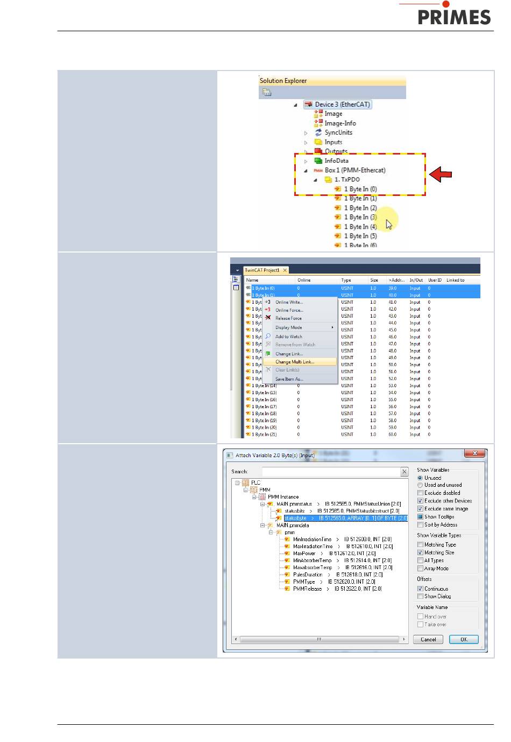Collapse the 1. TxPDO node

(315, 180)
